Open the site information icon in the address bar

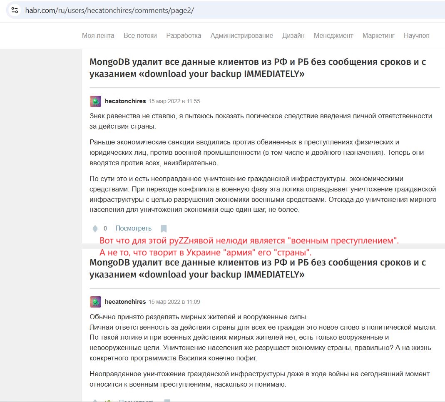pos(15,10)
